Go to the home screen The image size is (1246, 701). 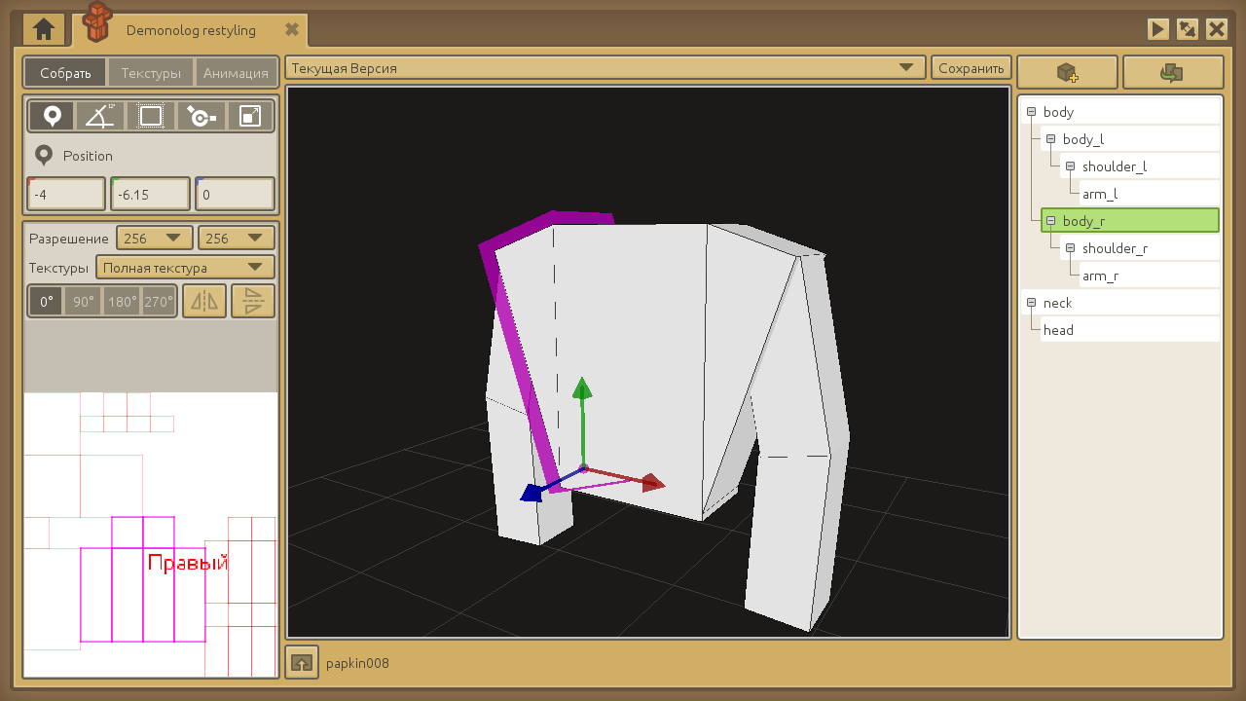pos(44,29)
